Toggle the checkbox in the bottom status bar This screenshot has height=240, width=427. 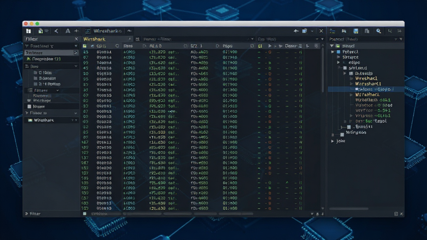tap(85, 214)
